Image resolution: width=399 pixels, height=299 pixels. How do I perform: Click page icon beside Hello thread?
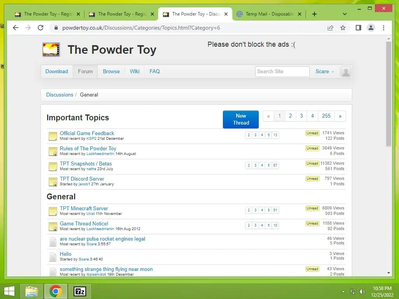click(x=53, y=257)
